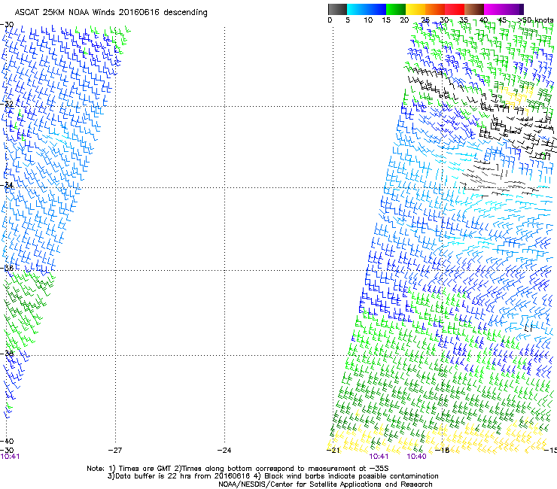The width and height of the screenshot is (557, 489).
Task: Click the note about measurement at -35S
Action: (285, 469)
